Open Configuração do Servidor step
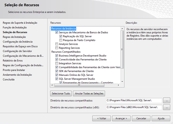Screen dimensions: 173x124 [17, 51]
